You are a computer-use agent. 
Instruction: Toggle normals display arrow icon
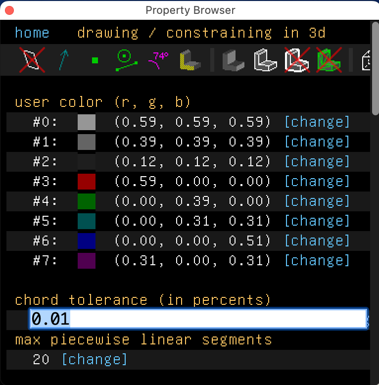(64, 60)
